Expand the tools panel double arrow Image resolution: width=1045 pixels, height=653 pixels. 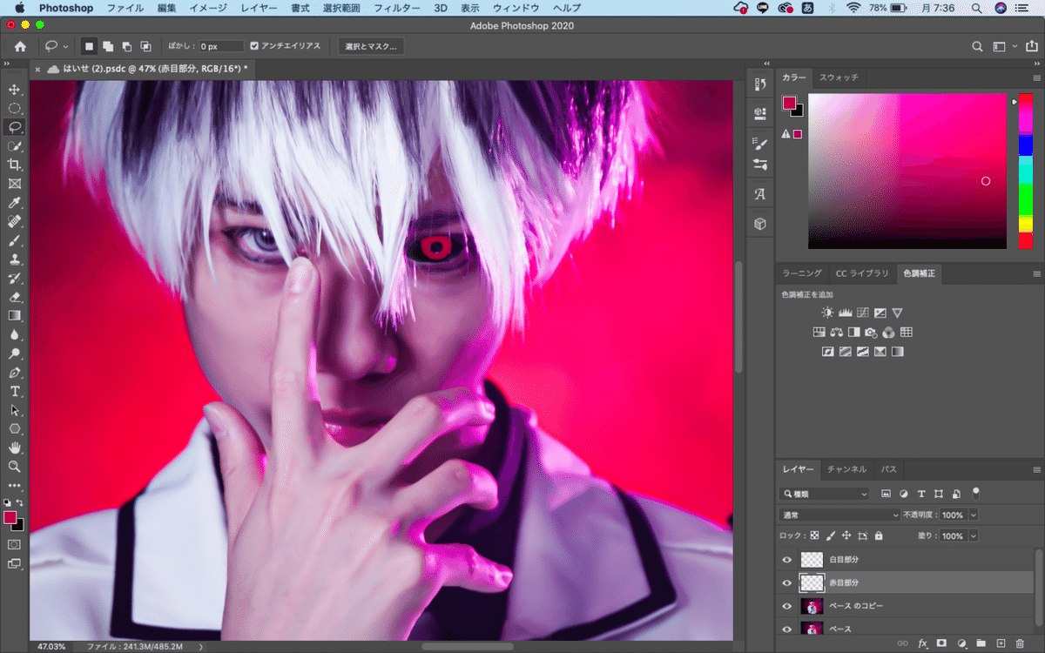pos(7,64)
